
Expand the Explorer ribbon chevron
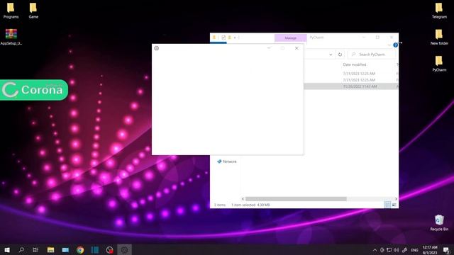pos(389,45)
